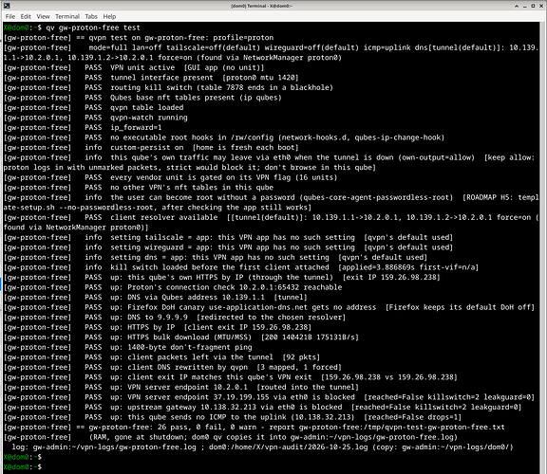Click 'every vendor unit is gated' line
This screenshot has width=547, height=474.
click(x=170, y=177)
